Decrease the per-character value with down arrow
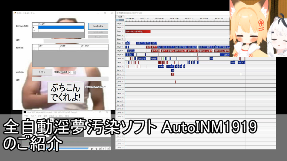The height and width of the screenshot is (161, 287). coord(74,73)
